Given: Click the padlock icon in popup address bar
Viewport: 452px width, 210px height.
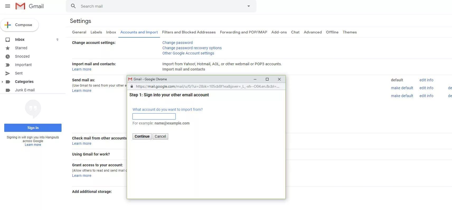Looking at the screenshot, I should click(x=132, y=86).
